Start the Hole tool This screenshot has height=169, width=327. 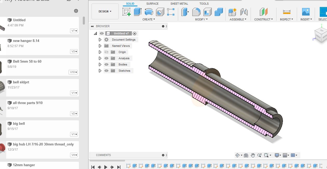(x=160, y=12)
